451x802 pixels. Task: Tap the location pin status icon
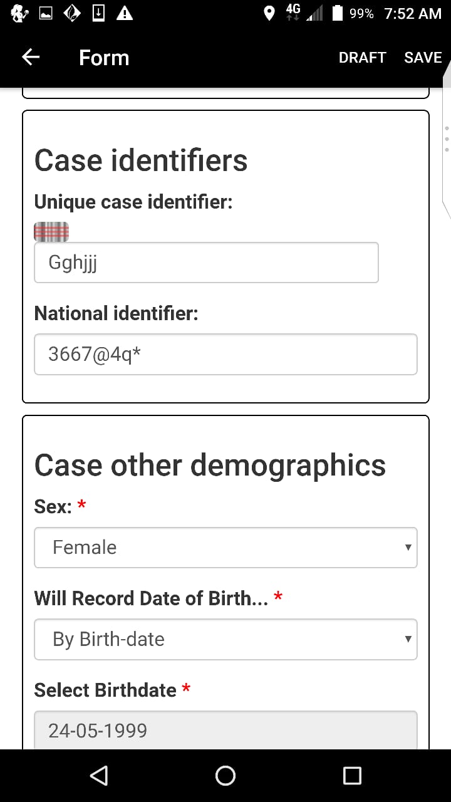click(269, 13)
